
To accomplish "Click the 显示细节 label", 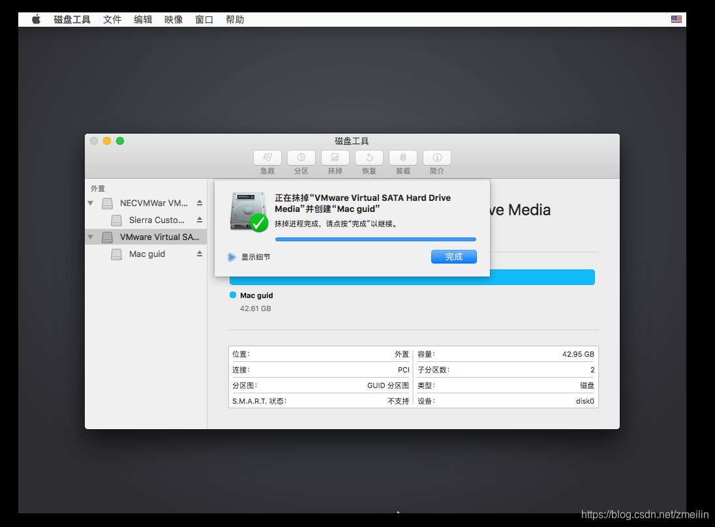I will click(256, 257).
